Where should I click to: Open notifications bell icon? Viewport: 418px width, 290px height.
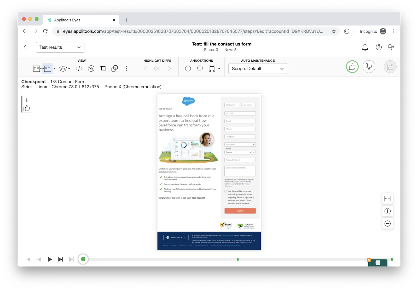(365, 47)
